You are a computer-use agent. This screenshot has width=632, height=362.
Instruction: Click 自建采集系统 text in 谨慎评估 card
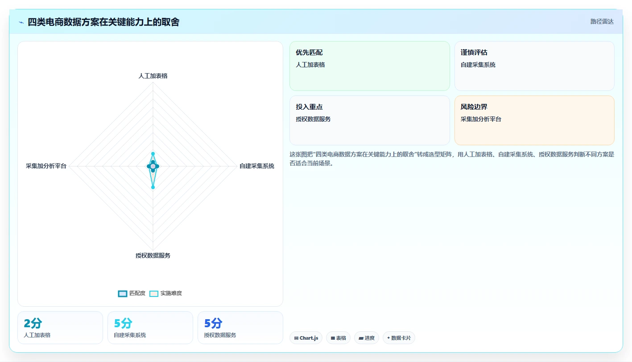[x=478, y=65]
